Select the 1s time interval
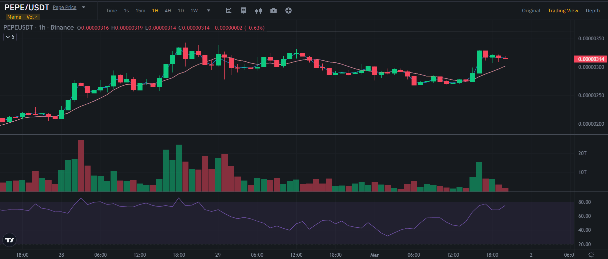 [x=126, y=11]
